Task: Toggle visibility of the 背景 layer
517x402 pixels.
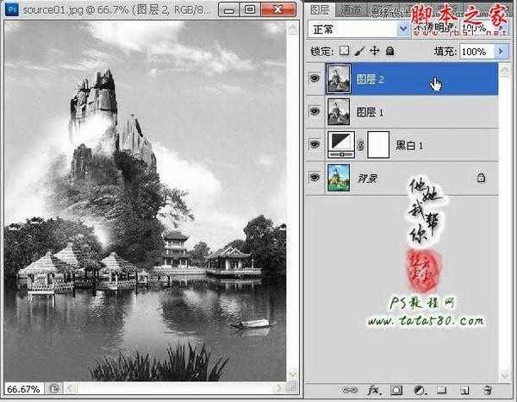Action: point(315,178)
